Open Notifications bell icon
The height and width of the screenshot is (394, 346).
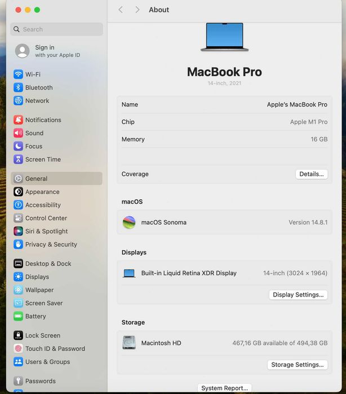[x=18, y=120]
